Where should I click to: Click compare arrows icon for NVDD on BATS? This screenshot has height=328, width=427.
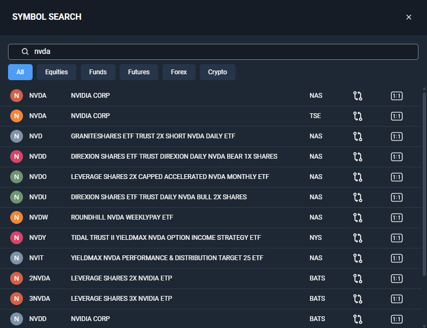pos(358,319)
